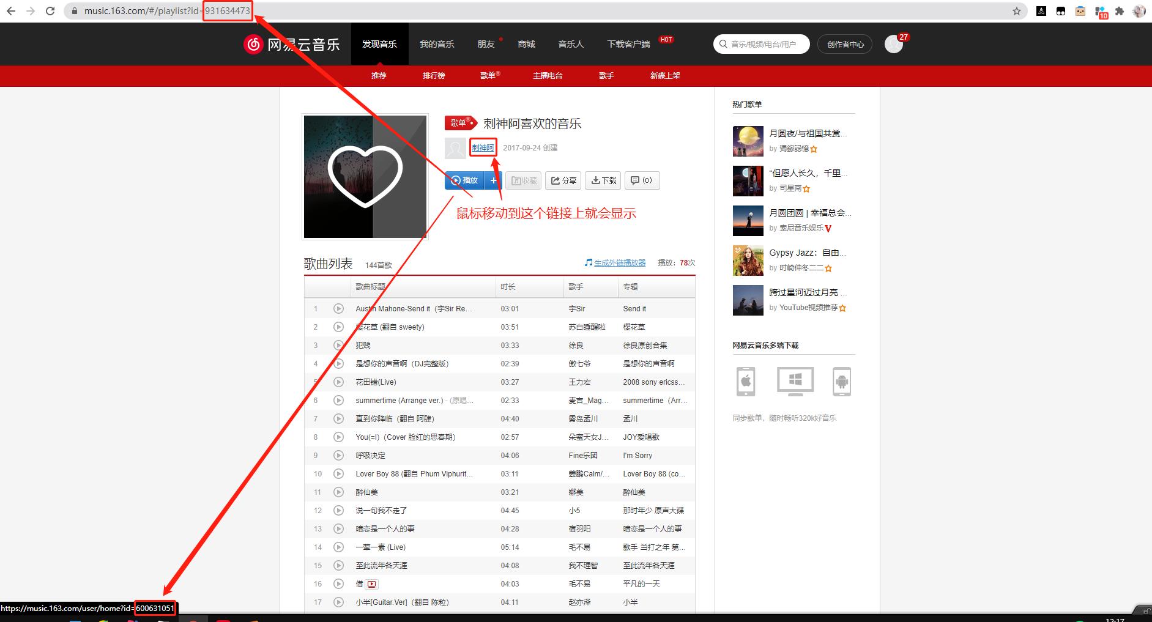1152x622 pixels.
Task: Open the 创作者中心 button
Action: click(x=845, y=44)
